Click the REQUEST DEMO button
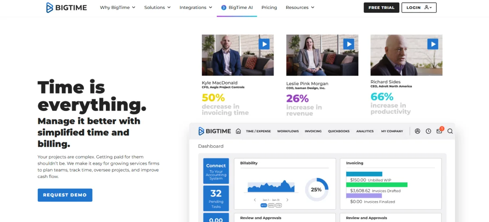489x222 pixels. pyautogui.click(x=65, y=195)
